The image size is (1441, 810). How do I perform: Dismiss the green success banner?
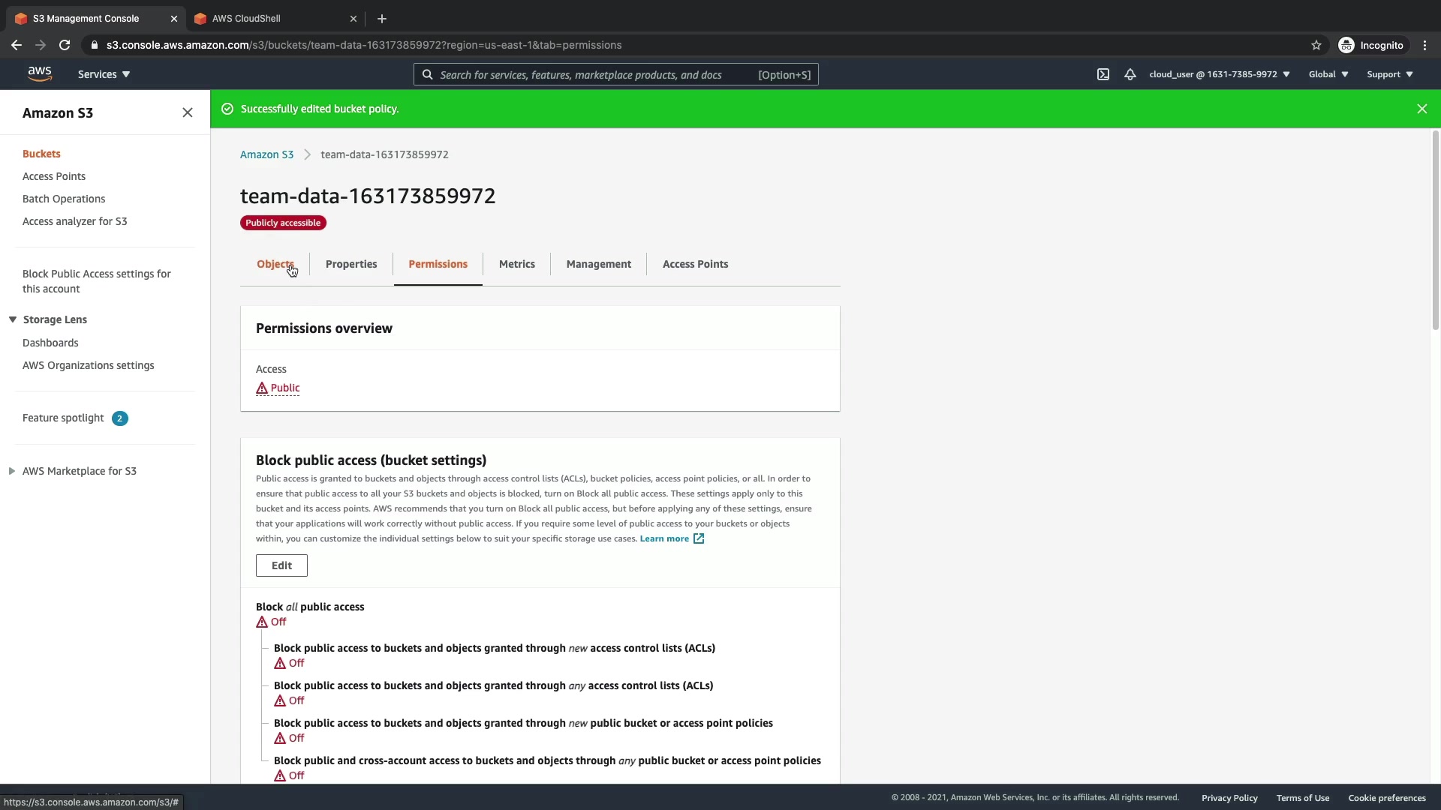[1421, 109]
